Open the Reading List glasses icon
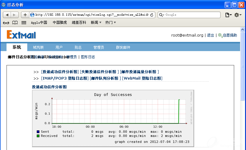This screenshot has width=246, height=150. click(6, 23)
